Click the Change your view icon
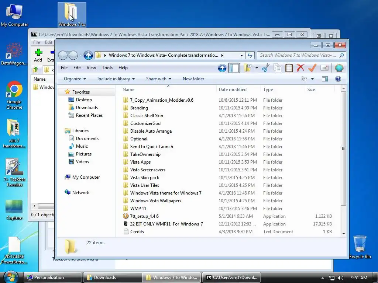378x283 pixels. (305, 79)
